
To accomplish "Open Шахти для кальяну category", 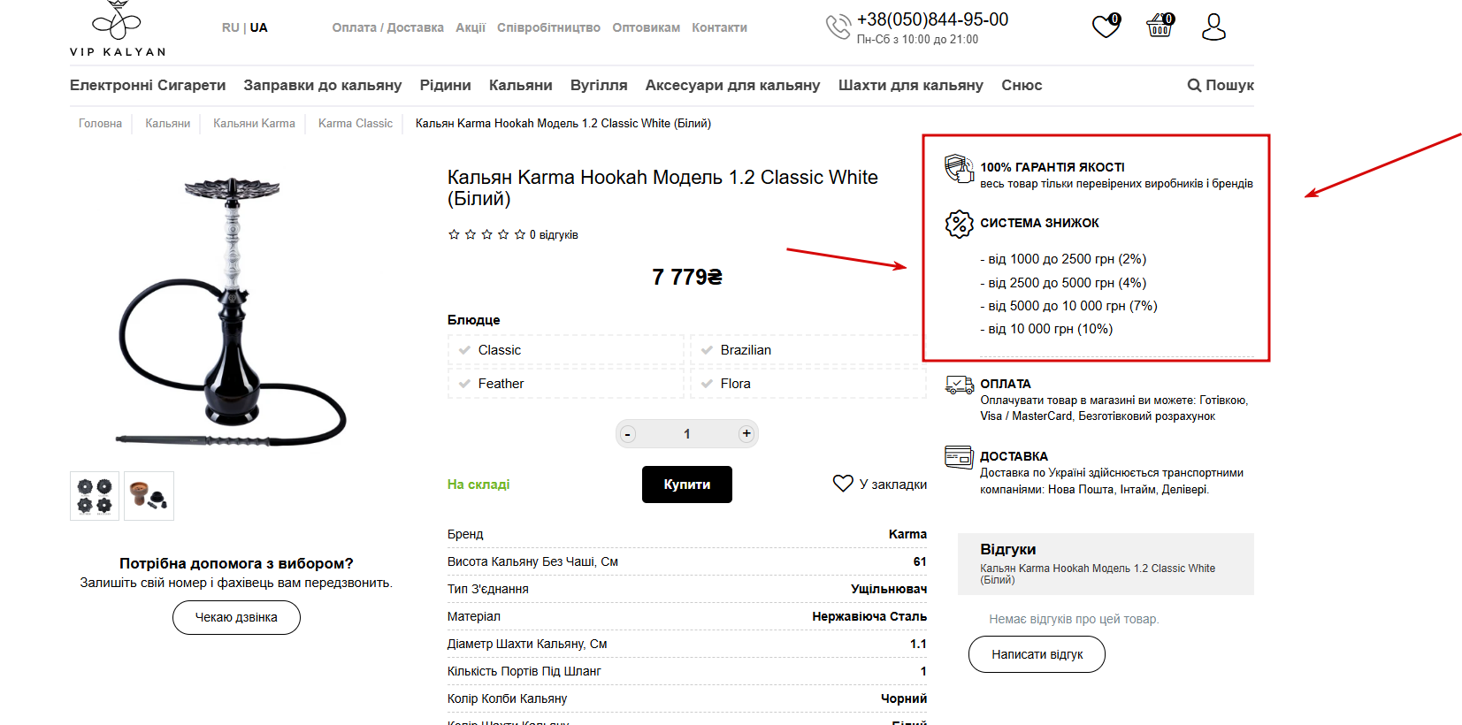I will pyautogui.click(x=910, y=85).
